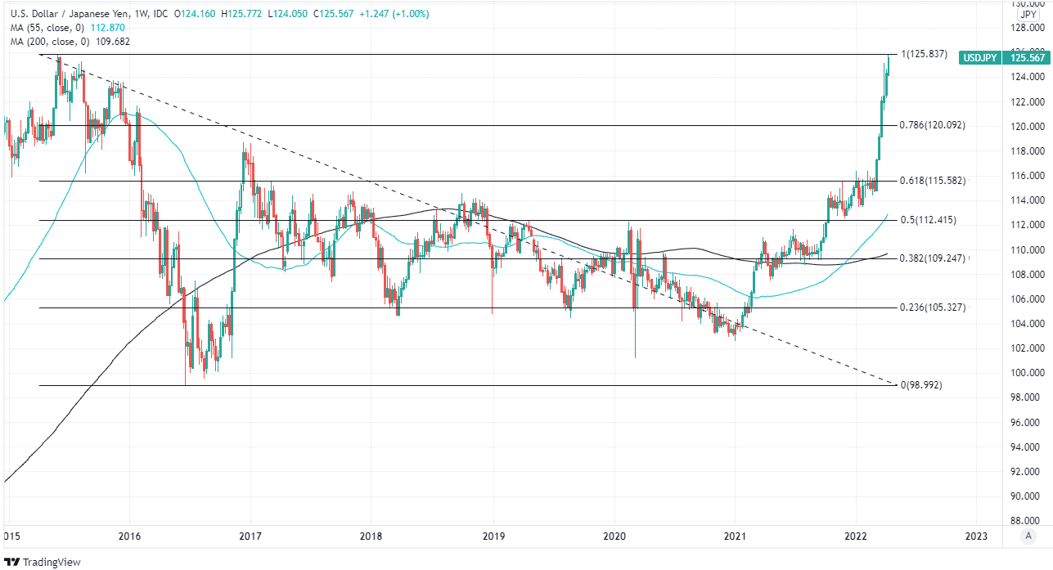Click the green 125.567 current price label

1028,58
